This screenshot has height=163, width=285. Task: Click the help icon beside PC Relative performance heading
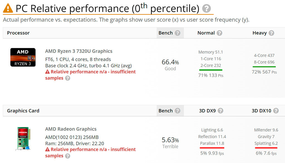point(207,8)
